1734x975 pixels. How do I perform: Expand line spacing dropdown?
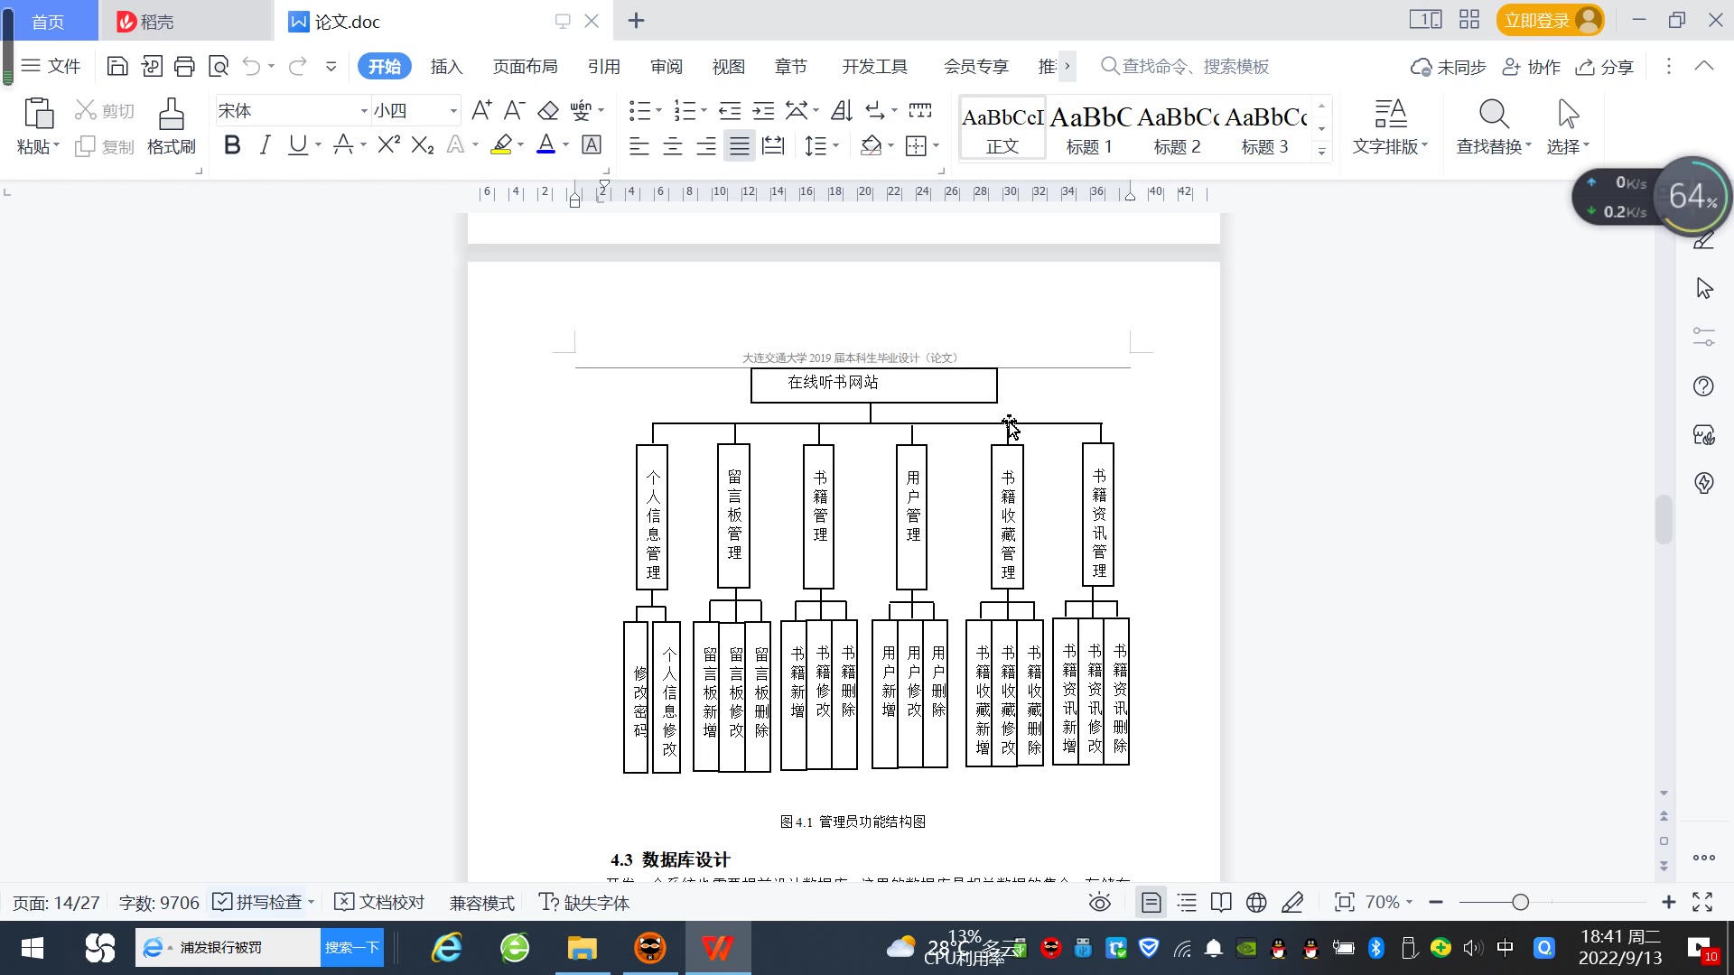pyautogui.click(x=835, y=145)
